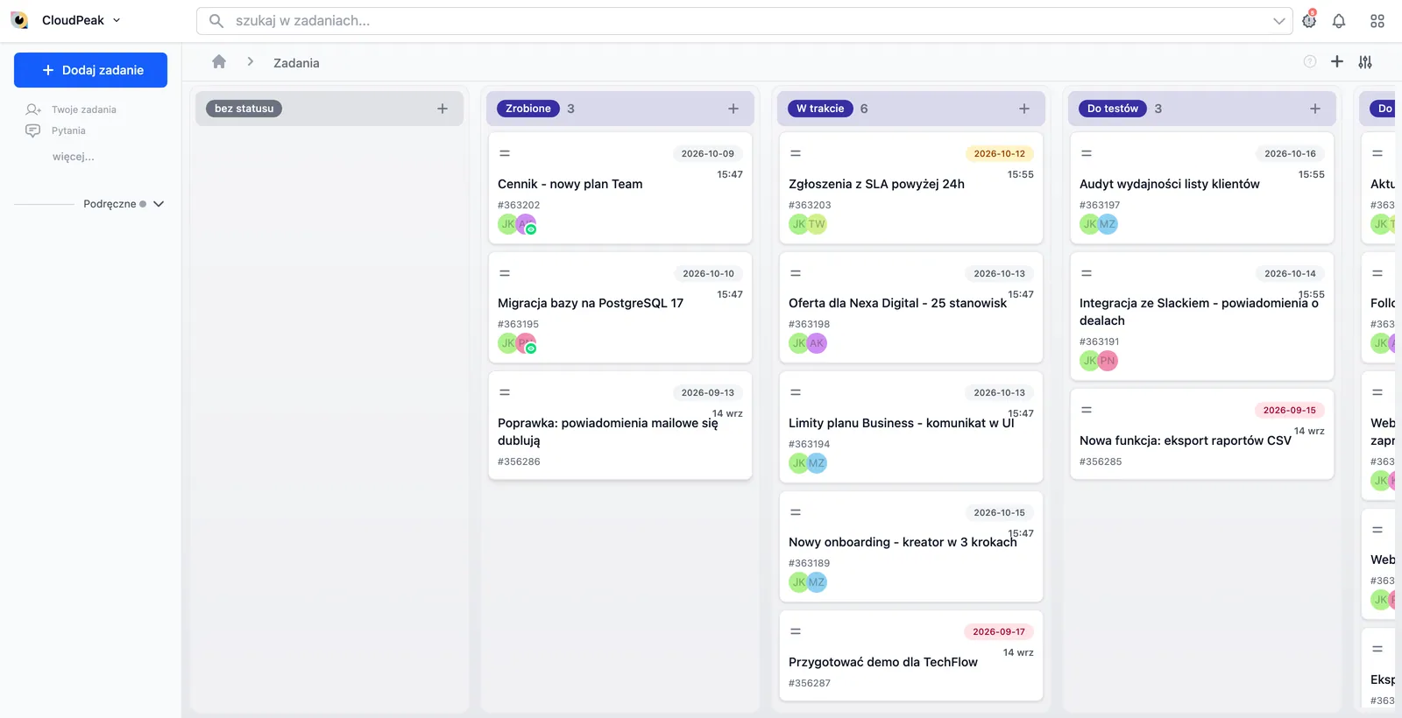The image size is (1402, 718).
Task: Click the 2026-10-12 date tag
Action: pyautogui.click(x=1000, y=153)
